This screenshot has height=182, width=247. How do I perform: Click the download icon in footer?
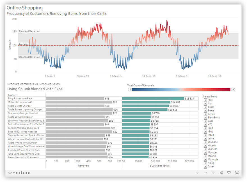click(x=229, y=173)
